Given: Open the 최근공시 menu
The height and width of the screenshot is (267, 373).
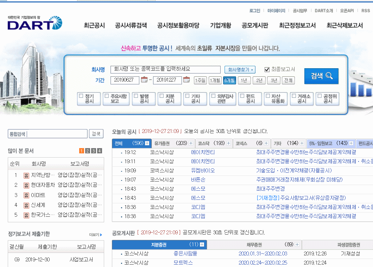Looking at the screenshot, I should [x=94, y=25].
